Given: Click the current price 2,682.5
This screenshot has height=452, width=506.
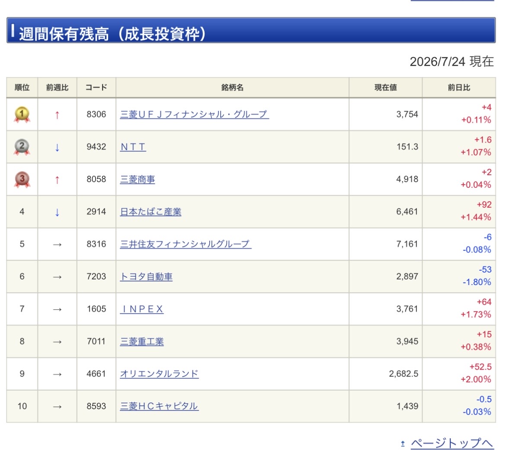Looking at the screenshot, I should tap(404, 374).
